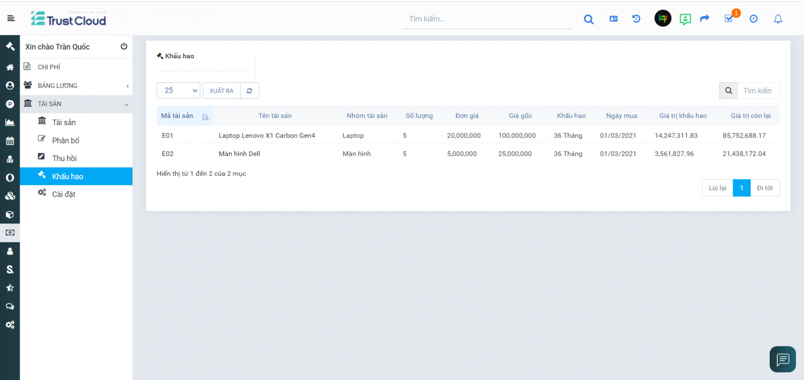Open the 25 rows per page dropdown

tap(178, 91)
